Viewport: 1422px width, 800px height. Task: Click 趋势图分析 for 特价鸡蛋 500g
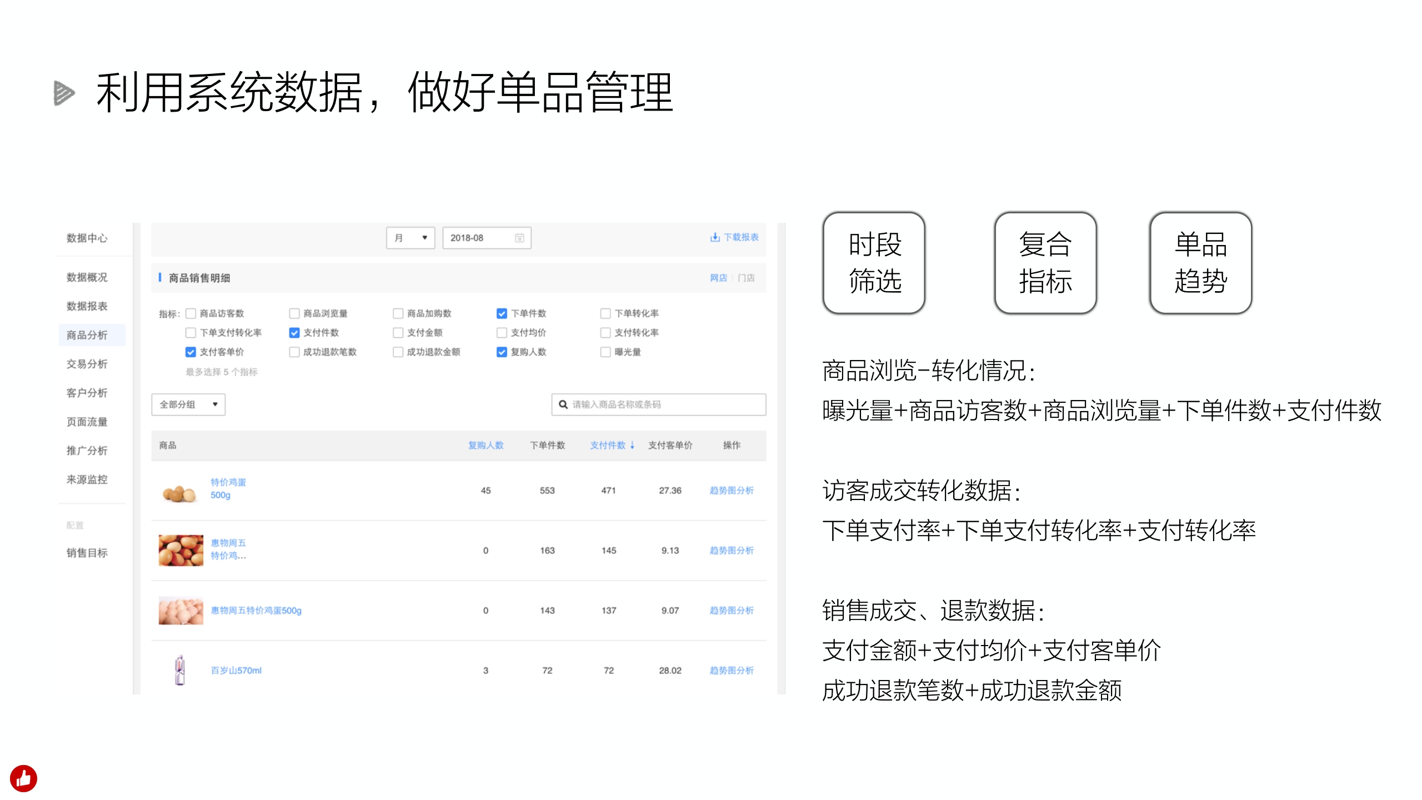[x=732, y=490]
